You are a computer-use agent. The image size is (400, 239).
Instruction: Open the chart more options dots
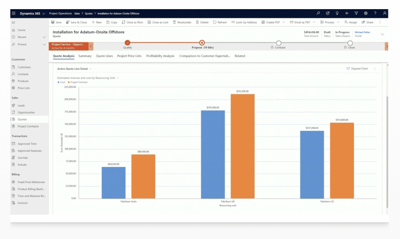point(375,69)
